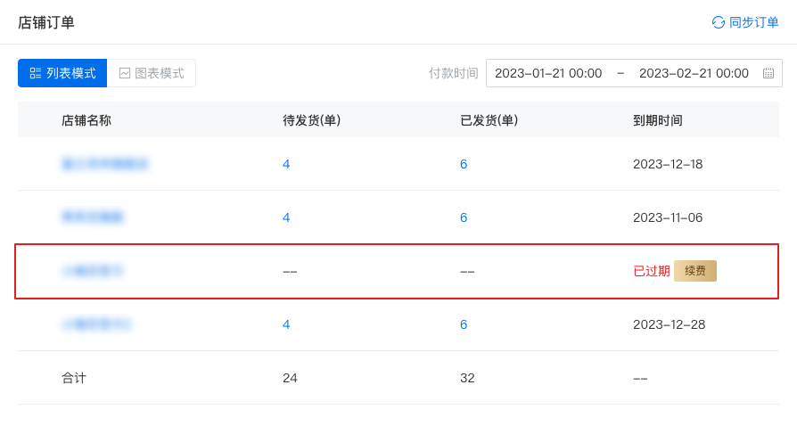Open 已发货 count for store expiring 2023-12-18
This screenshot has width=797, height=426.
tap(464, 164)
